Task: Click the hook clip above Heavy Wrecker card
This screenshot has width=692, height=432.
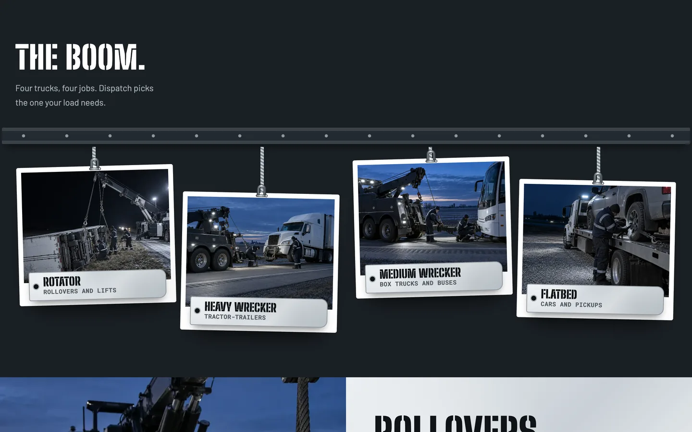Action: pyautogui.click(x=261, y=191)
